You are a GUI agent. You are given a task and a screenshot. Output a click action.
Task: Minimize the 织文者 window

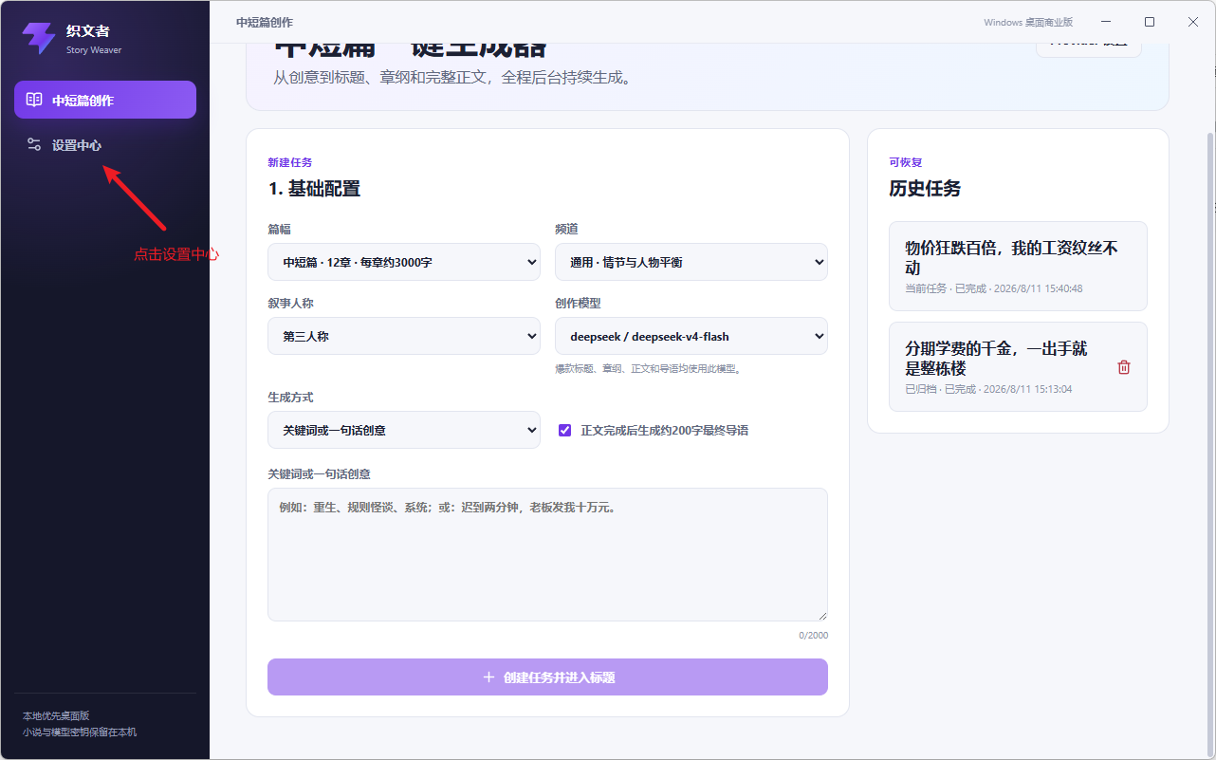tap(1106, 22)
